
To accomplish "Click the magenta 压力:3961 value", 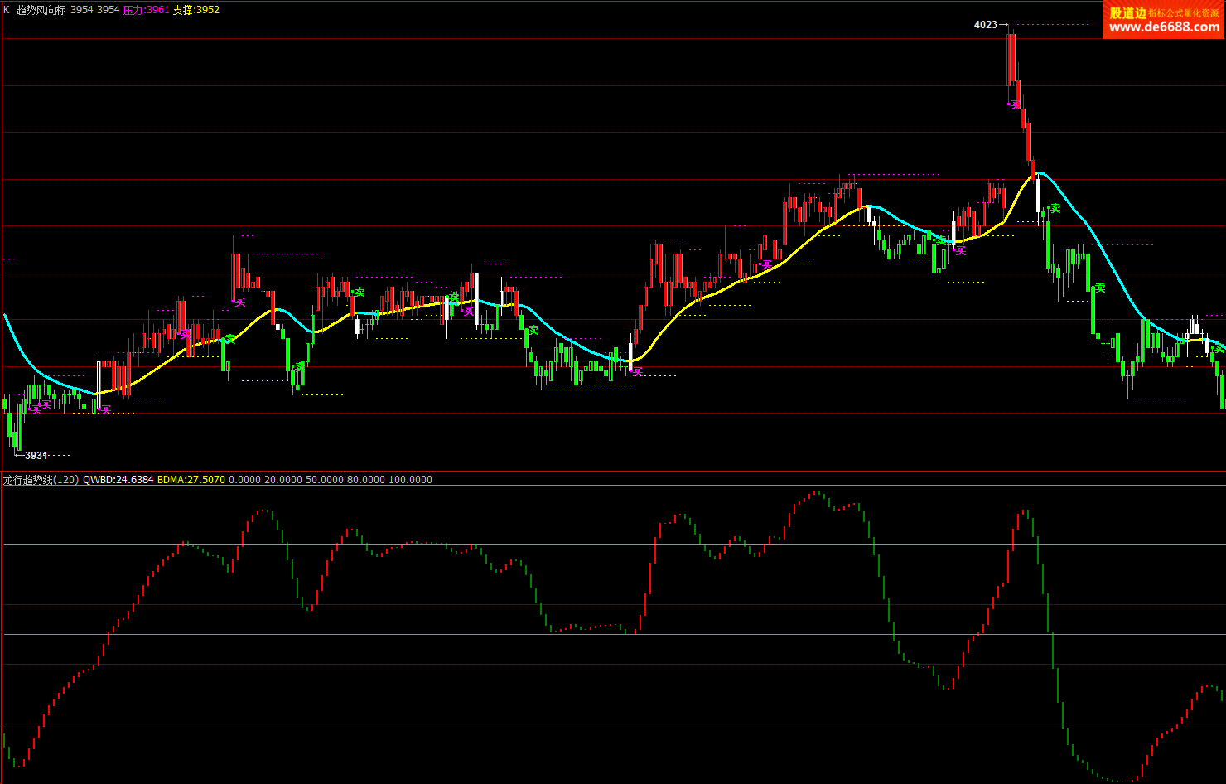I will click(146, 10).
